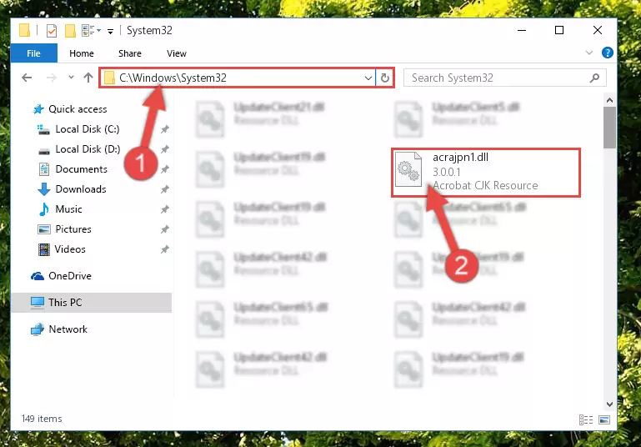Select Quick access in navigation pane
The width and height of the screenshot is (641, 447).
pyautogui.click(x=78, y=109)
